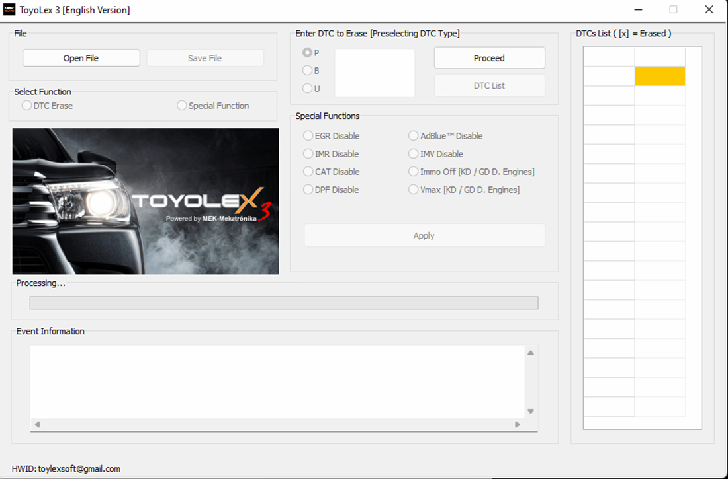Select the B DTC type radio
This screenshot has height=479, width=728.
click(x=308, y=71)
